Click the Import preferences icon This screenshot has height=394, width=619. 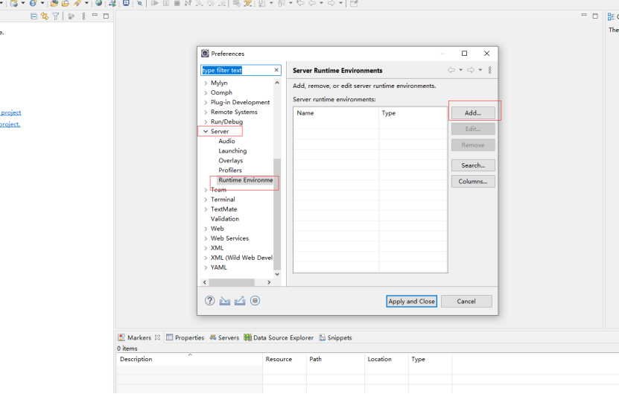click(225, 301)
